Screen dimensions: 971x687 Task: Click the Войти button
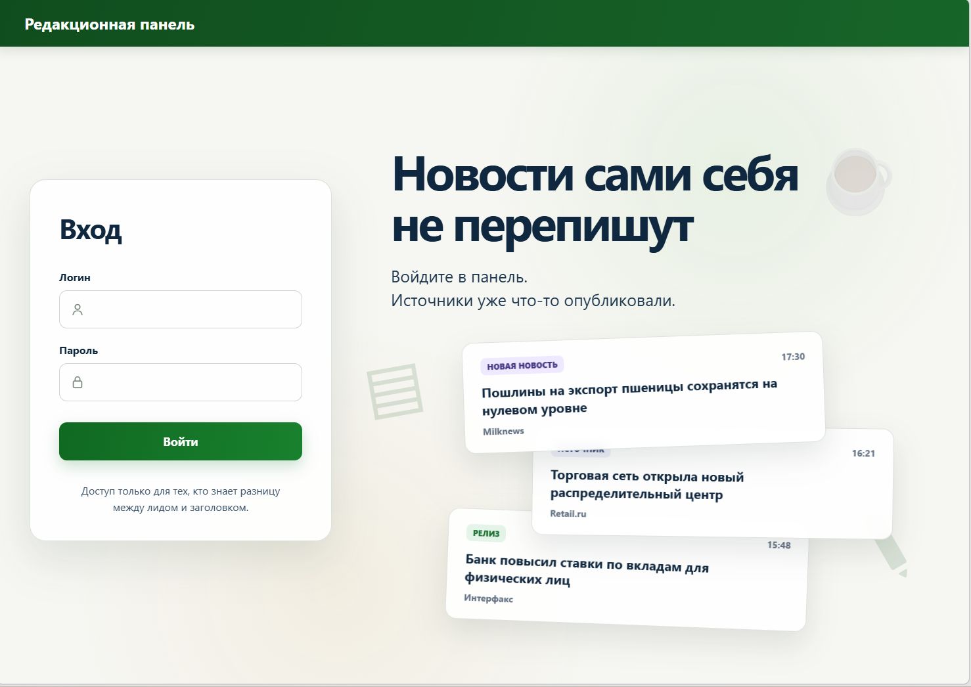click(x=181, y=441)
